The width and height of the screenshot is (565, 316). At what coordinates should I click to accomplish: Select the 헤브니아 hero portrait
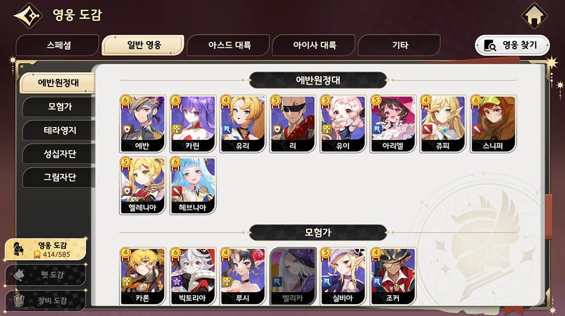tap(193, 185)
